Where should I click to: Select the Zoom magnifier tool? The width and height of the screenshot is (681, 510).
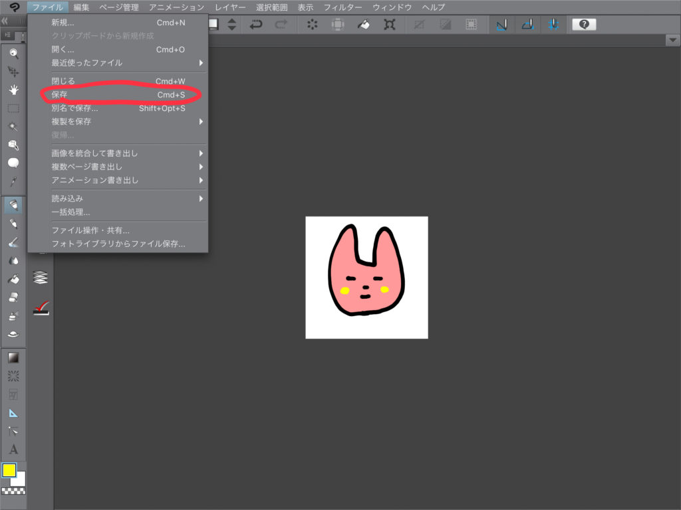point(13,53)
